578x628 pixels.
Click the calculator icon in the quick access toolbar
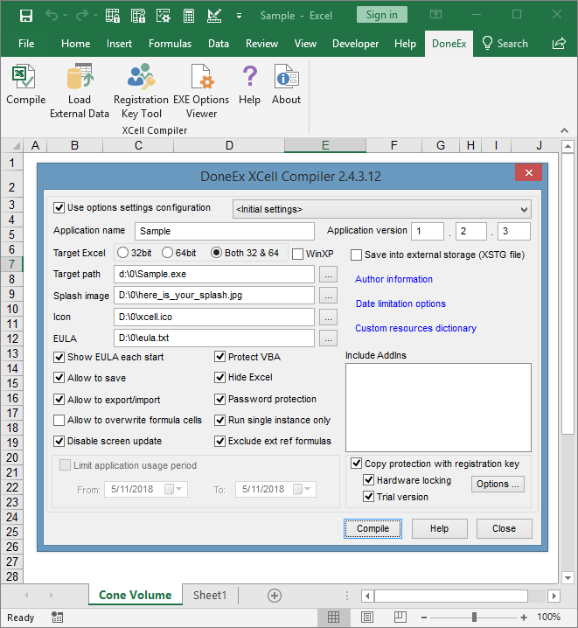click(x=189, y=16)
